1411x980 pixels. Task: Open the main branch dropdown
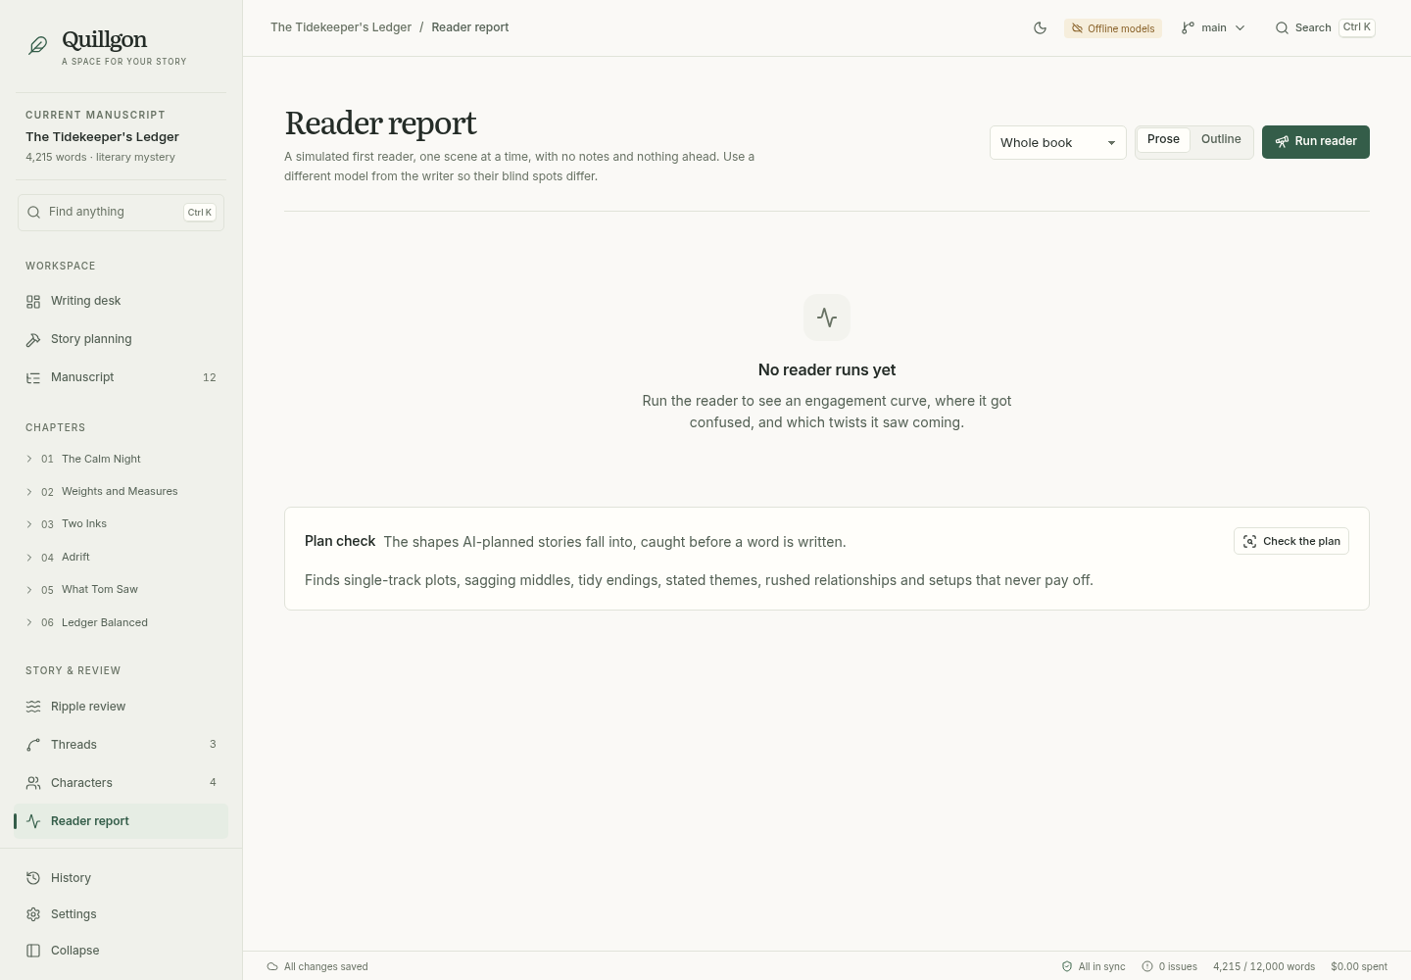(x=1213, y=27)
